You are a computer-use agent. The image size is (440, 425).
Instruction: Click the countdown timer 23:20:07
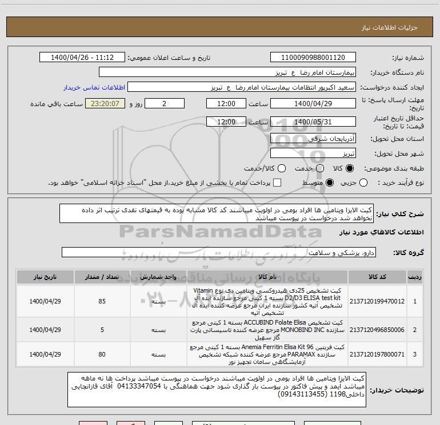(x=105, y=103)
